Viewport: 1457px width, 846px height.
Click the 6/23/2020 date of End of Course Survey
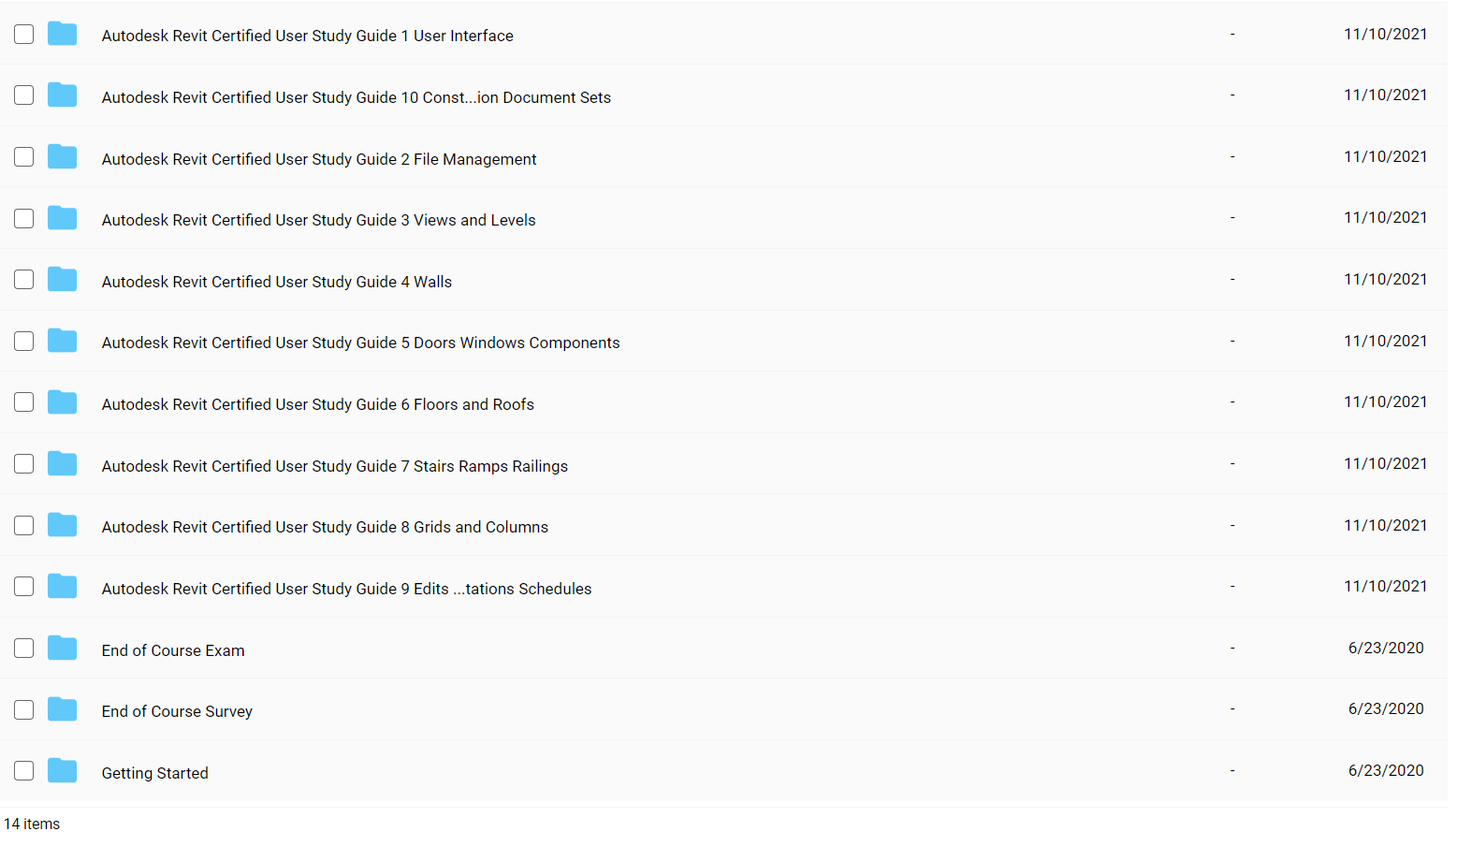(1386, 708)
